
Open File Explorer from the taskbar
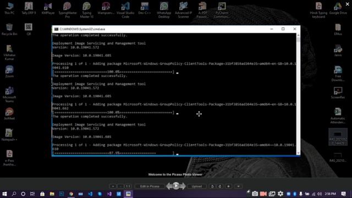(x=52, y=194)
